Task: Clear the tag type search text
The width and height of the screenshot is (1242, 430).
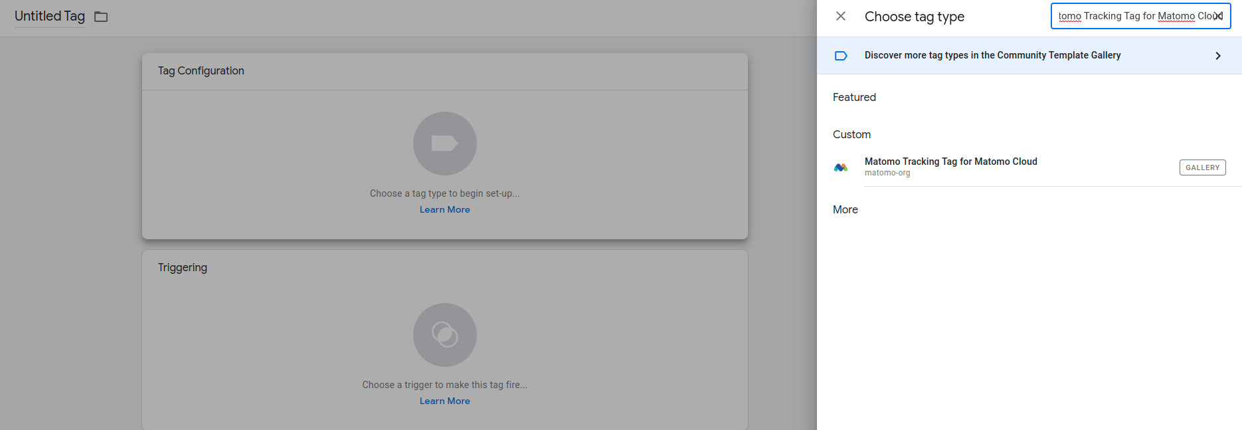Action: (x=1218, y=16)
